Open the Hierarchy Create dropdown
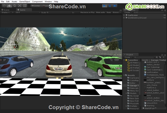The height and width of the screenshot is (113, 167). coord(128,12)
